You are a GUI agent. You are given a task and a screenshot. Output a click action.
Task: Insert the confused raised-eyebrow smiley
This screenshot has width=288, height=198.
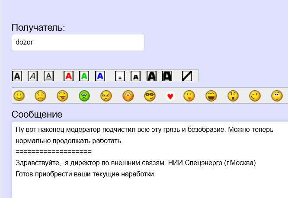(277, 96)
